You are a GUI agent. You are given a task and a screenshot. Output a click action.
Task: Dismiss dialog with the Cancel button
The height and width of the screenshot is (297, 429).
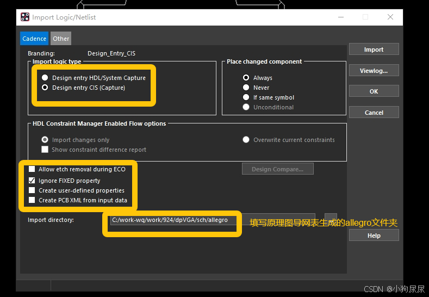(374, 113)
